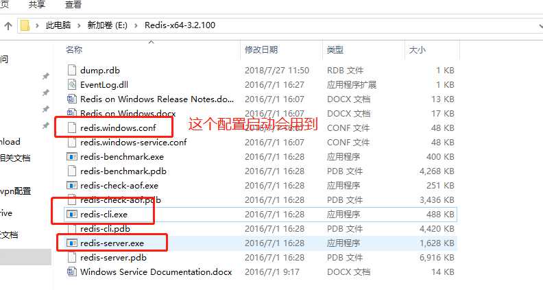Click the redis.windows-service.conf file icon
The height and width of the screenshot is (290, 543).
point(72,143)
